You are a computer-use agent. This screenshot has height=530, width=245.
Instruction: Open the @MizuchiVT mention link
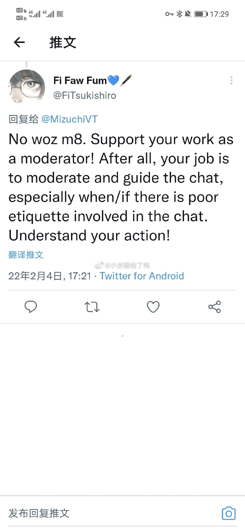(70, 119)
